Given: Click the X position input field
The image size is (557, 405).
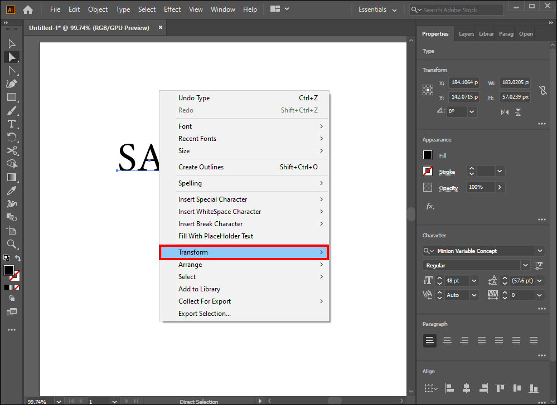Looking at the screenshot, I should point(463,82).
